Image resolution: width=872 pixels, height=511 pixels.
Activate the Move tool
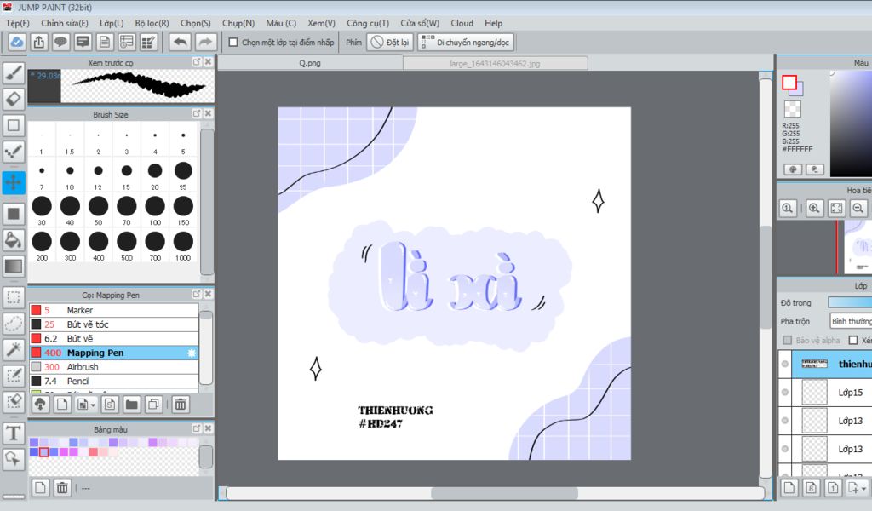click(x=14, y=182)
